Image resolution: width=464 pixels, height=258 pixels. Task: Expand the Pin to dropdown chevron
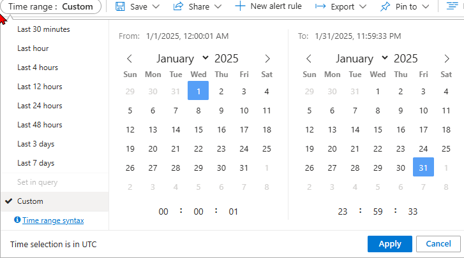click(426, 6)
